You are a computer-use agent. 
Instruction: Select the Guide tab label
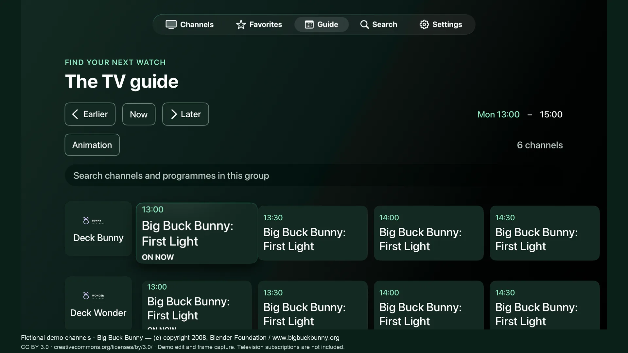click(328, 25)
